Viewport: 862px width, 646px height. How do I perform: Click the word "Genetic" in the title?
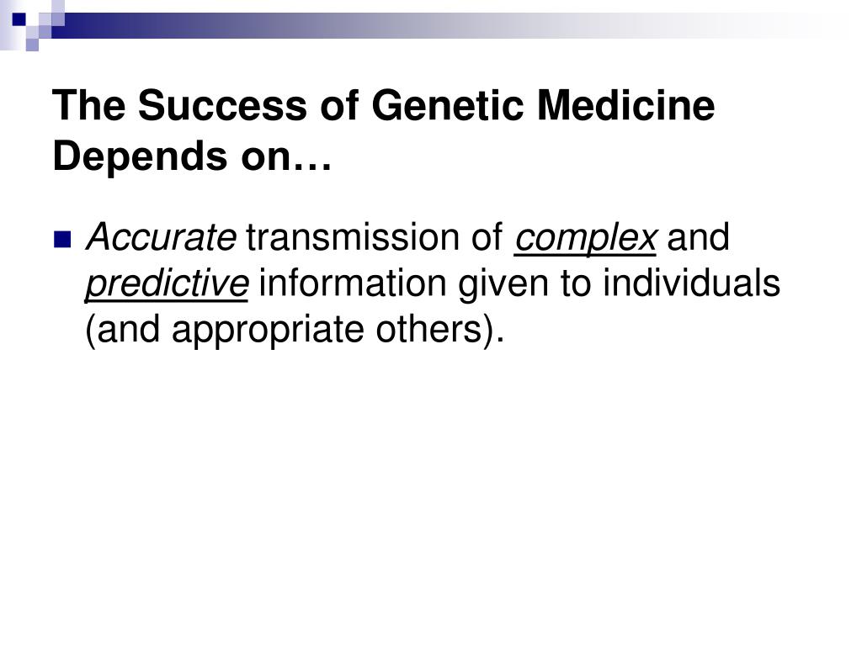(448, 105)
